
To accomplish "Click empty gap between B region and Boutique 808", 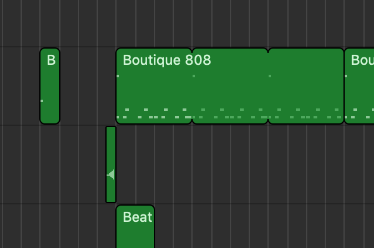I will 88,86.
